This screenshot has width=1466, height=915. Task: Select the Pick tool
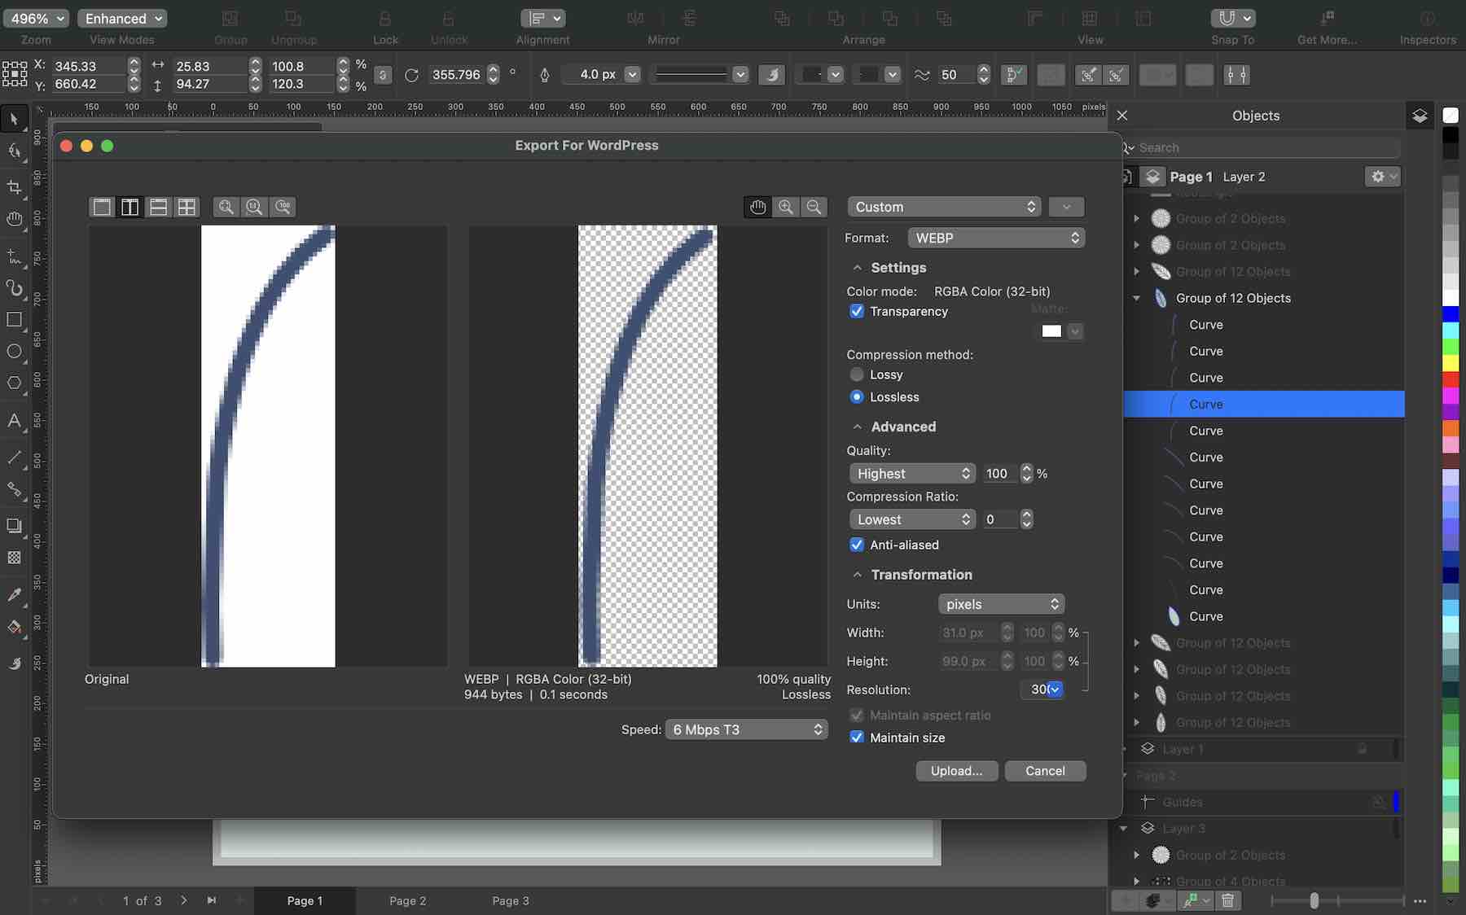pyautogui.click(x=14, y=119)
